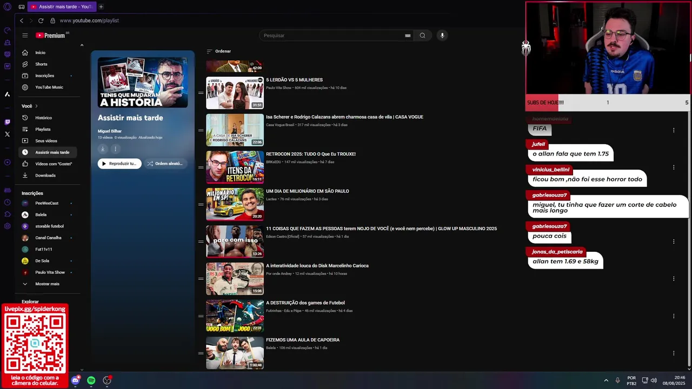Open the Opera sidebar player icon
The width and height of the screenshot is (692, 389).
point(7,162)
